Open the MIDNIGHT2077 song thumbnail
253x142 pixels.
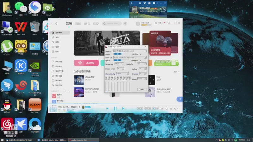tap(79, 92)
